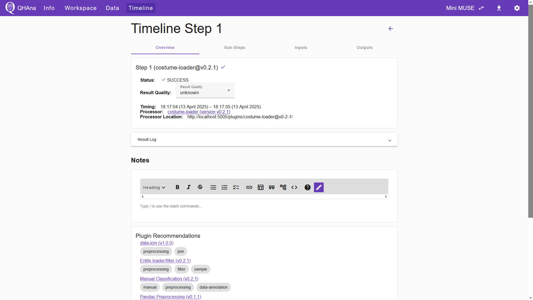Switch to the Inputs tab
The image size is (533, 300).
click(301, 47)
